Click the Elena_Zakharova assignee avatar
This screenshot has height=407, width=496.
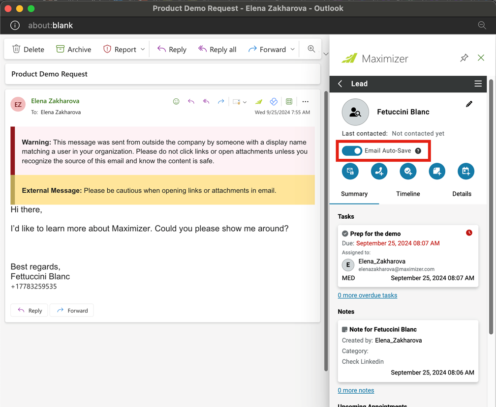(x=348, y=265)
